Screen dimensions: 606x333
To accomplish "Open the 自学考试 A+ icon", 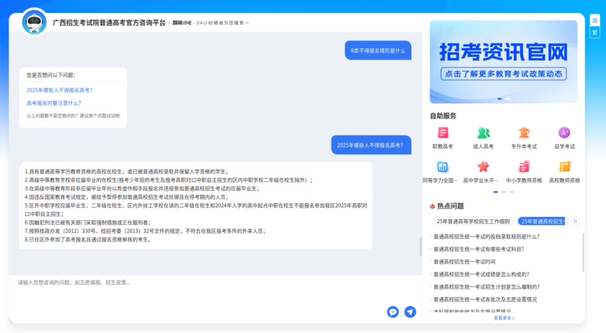I will tap(564, 133).
